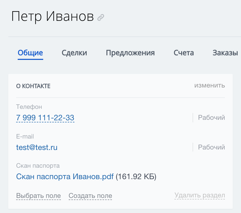Screen dimensions: 241x213
Task: Open the Предложения tab
Action: pyautogui.click(x=130, y=53)
